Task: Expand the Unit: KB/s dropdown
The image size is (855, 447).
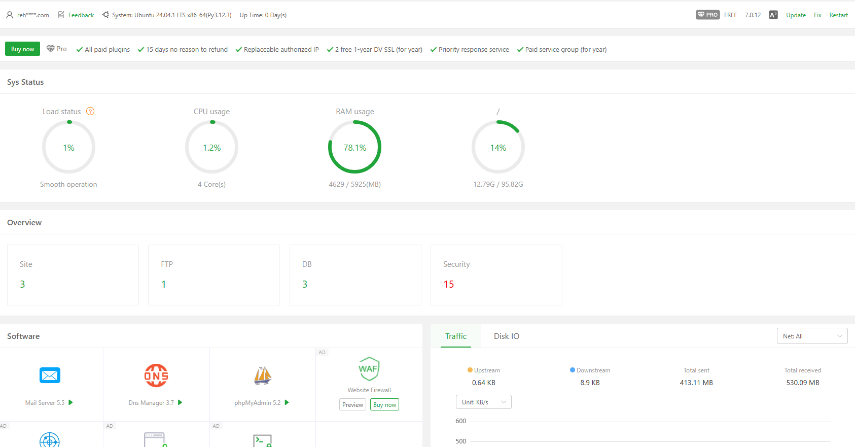Action: [483, 402]
